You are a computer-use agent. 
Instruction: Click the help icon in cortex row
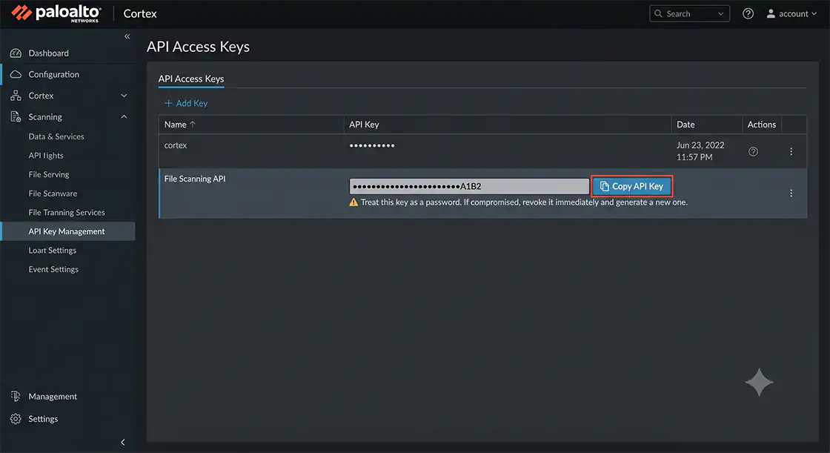click(753, 151)
